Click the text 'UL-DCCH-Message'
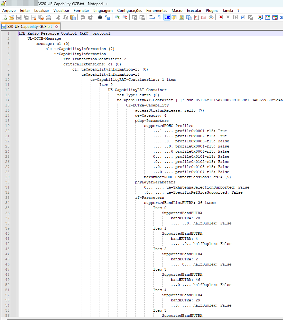283x320 pixels. [44, 38]
